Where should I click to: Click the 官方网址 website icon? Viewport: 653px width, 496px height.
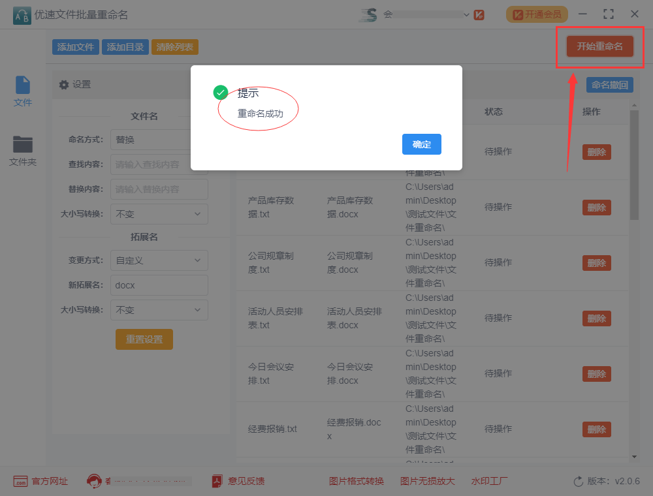point(20,482)
